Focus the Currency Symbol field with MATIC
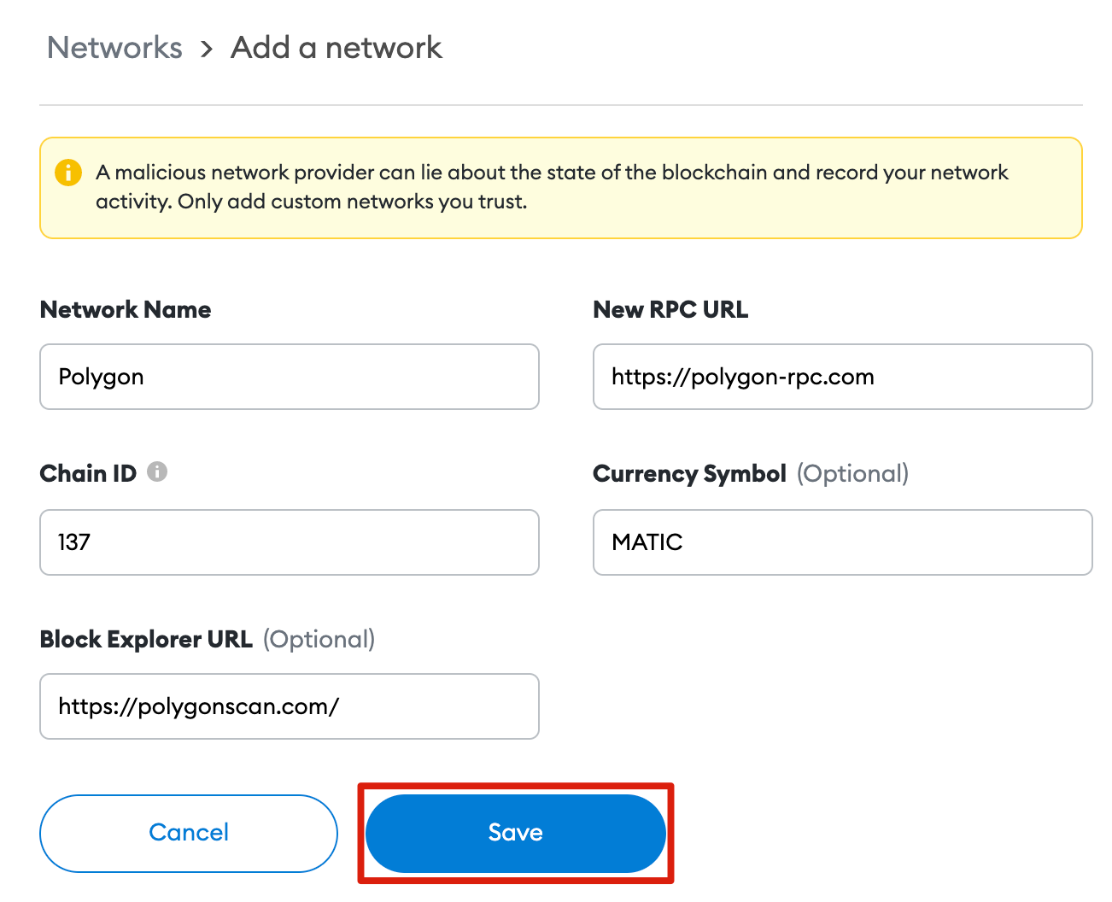1112x902 pixels. point(842,542)
